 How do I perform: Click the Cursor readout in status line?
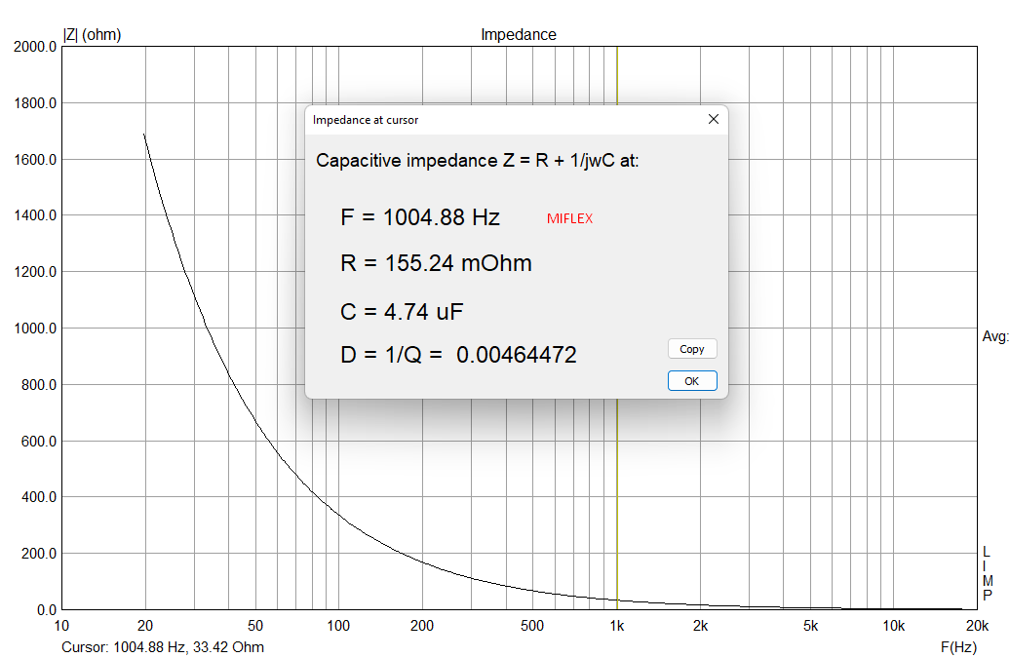163,647
